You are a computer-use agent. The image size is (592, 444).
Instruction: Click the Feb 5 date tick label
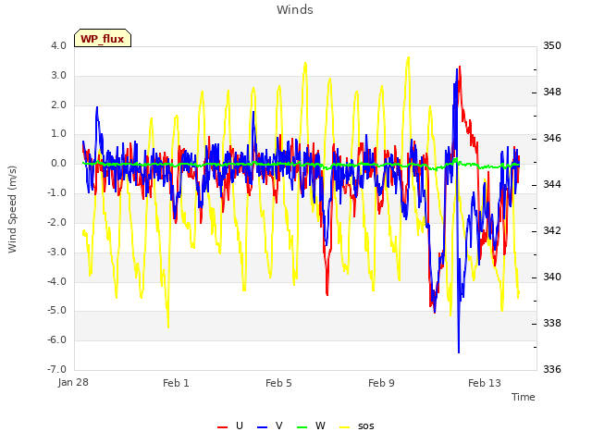coord(278,383)
